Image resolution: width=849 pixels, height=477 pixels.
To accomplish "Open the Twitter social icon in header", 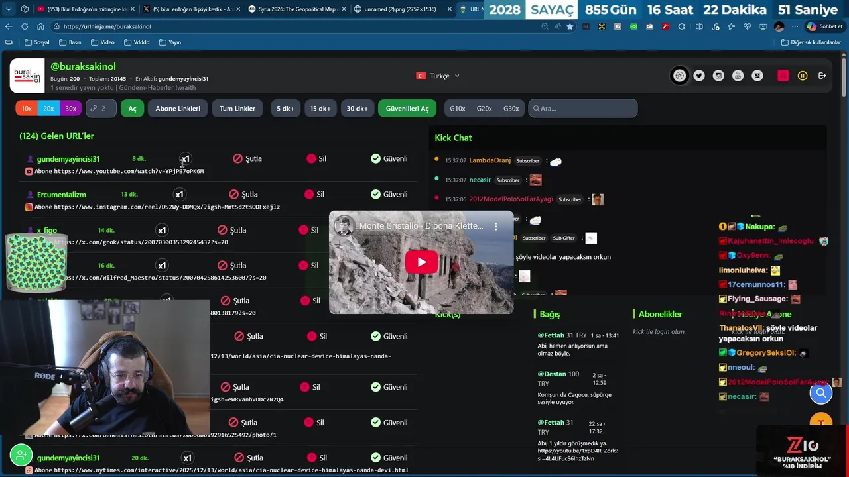I will 699,76.
